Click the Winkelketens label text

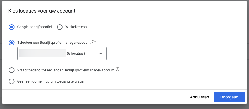[x=76, y=27]
